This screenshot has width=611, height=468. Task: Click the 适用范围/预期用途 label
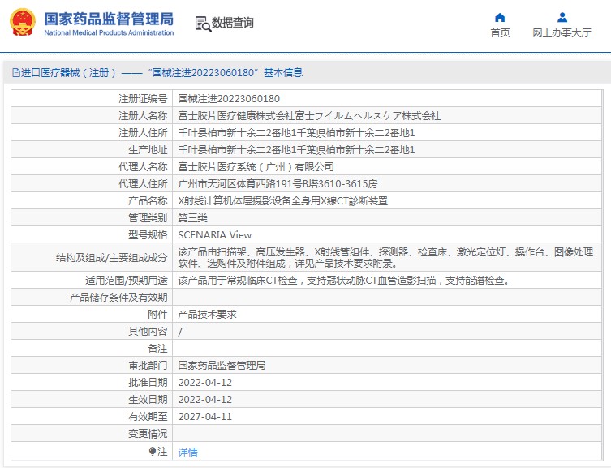127,281
